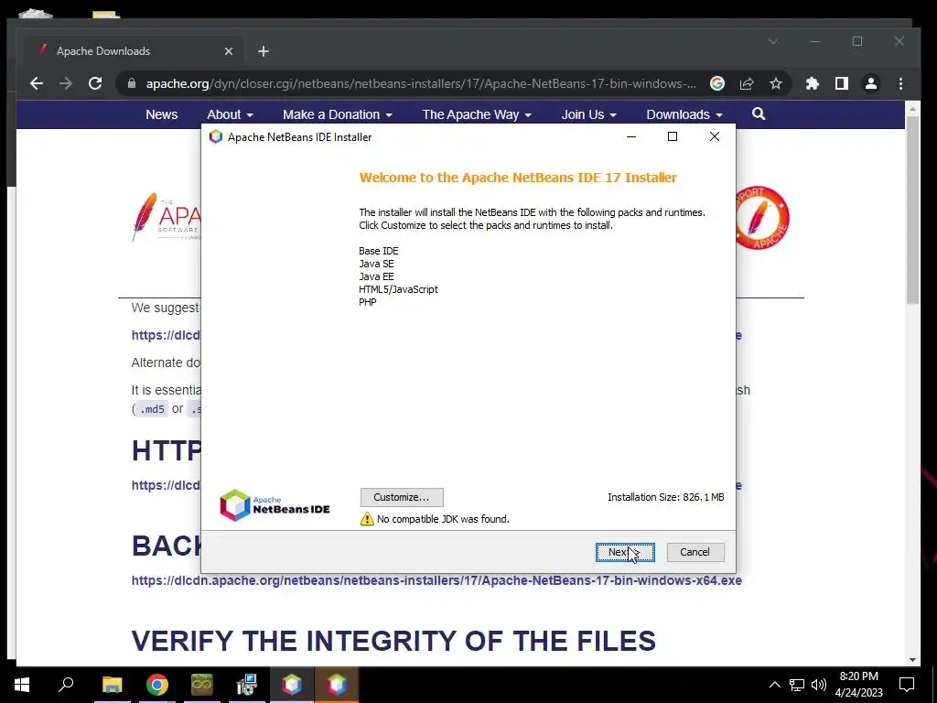The image size is (937, 703).
Task: Bookmark this page with the star
Action: 776,83
